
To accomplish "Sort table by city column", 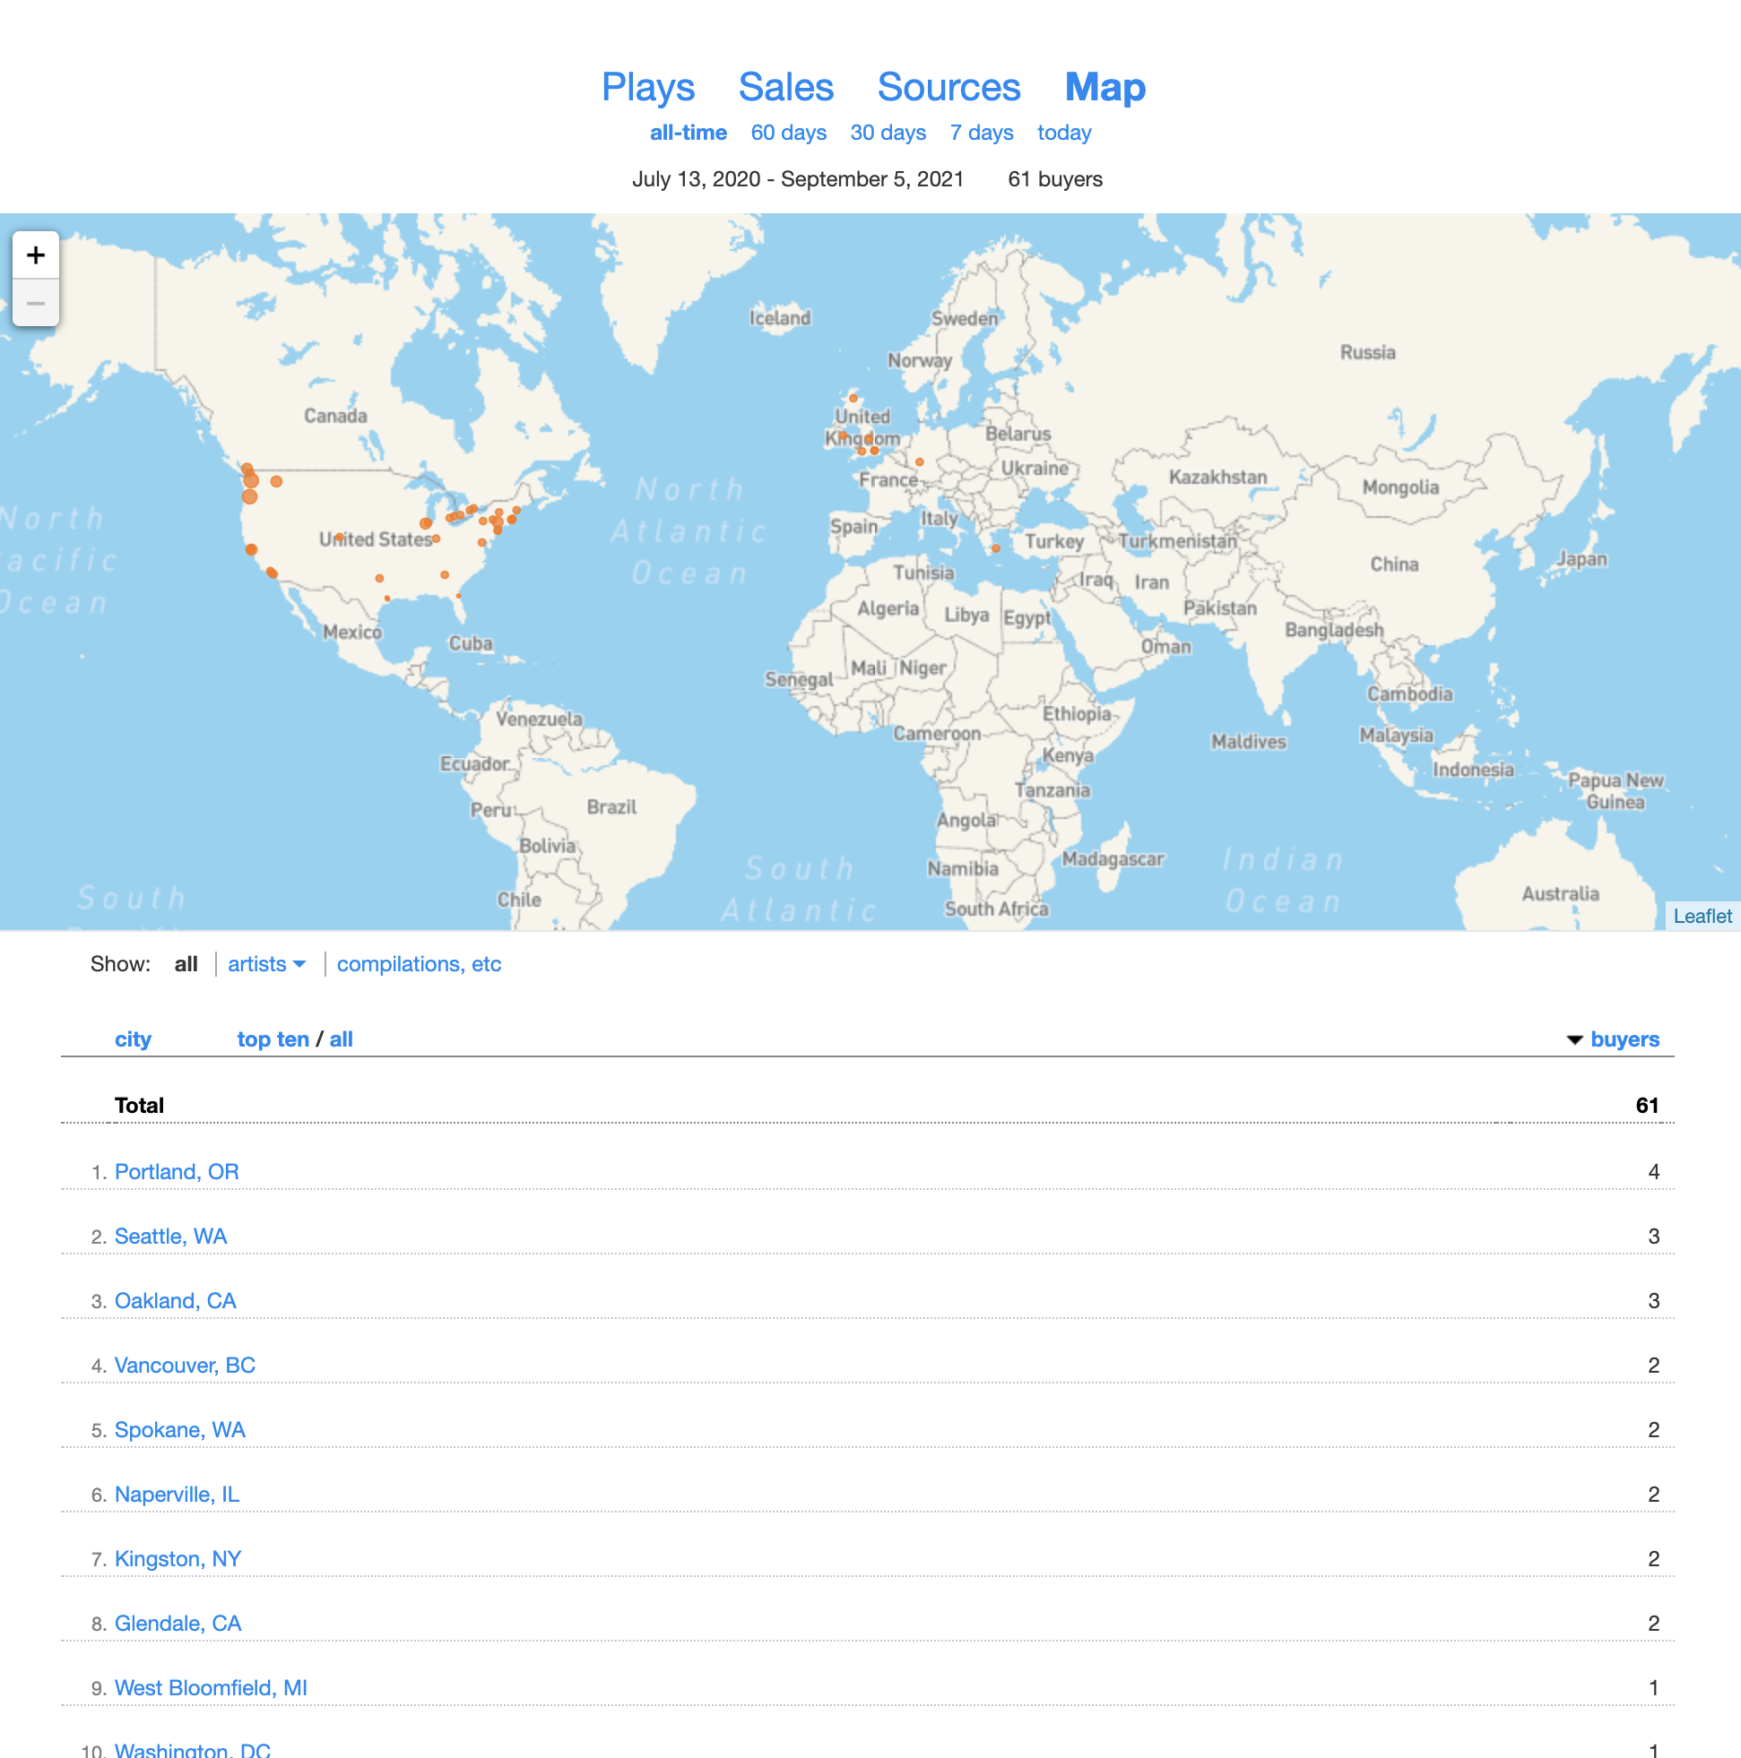I will coord(133,1039).
